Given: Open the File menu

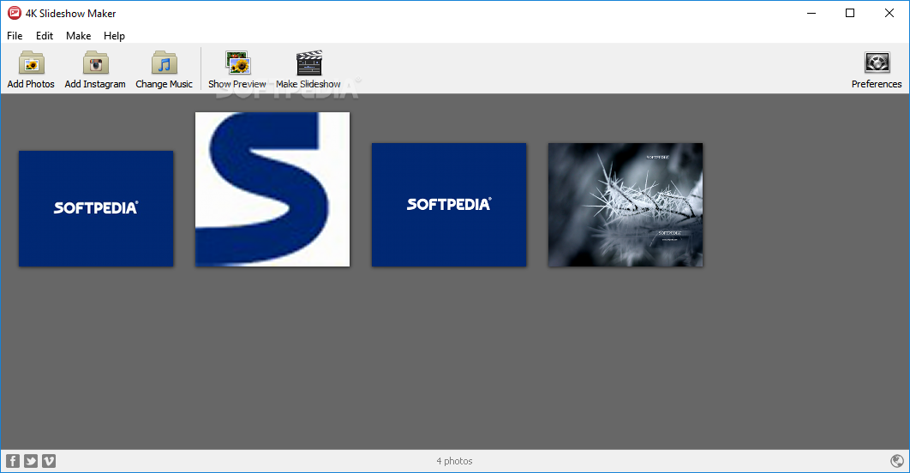Looking at the screenshot, I should pos(15,35).
